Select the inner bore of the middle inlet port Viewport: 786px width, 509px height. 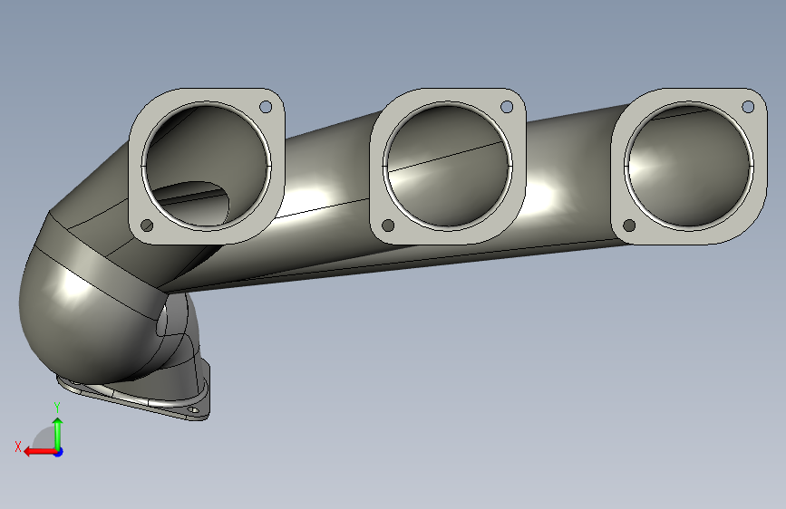[x=448, y=167]
